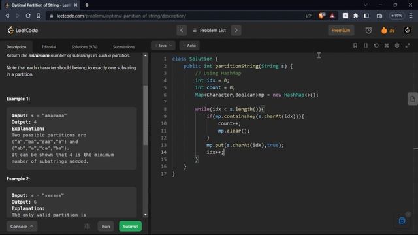Toggle the browser sidebar icon
Image resolution: width=418 pixels, height=235 pixels.
click(x=366, y=16)
